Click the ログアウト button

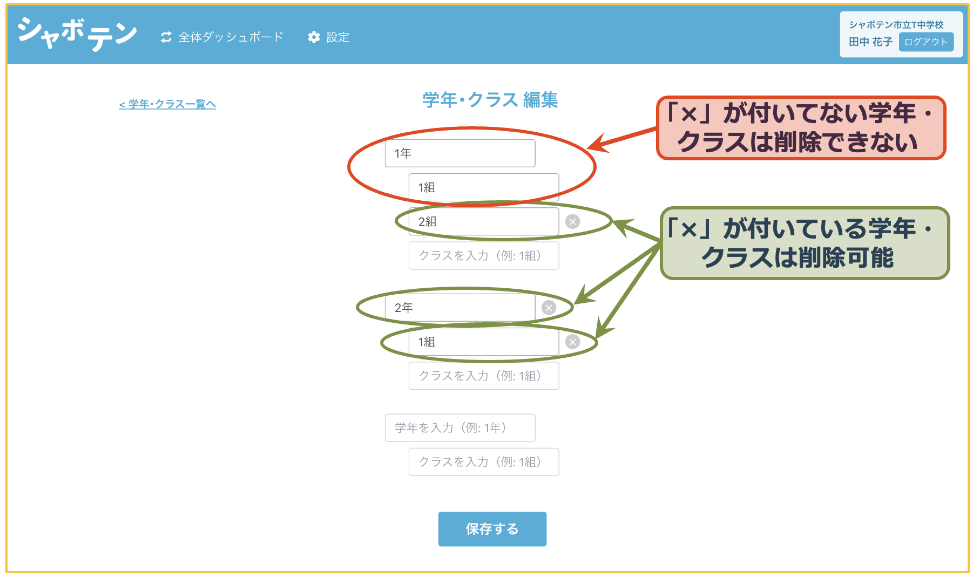point(926,42)
